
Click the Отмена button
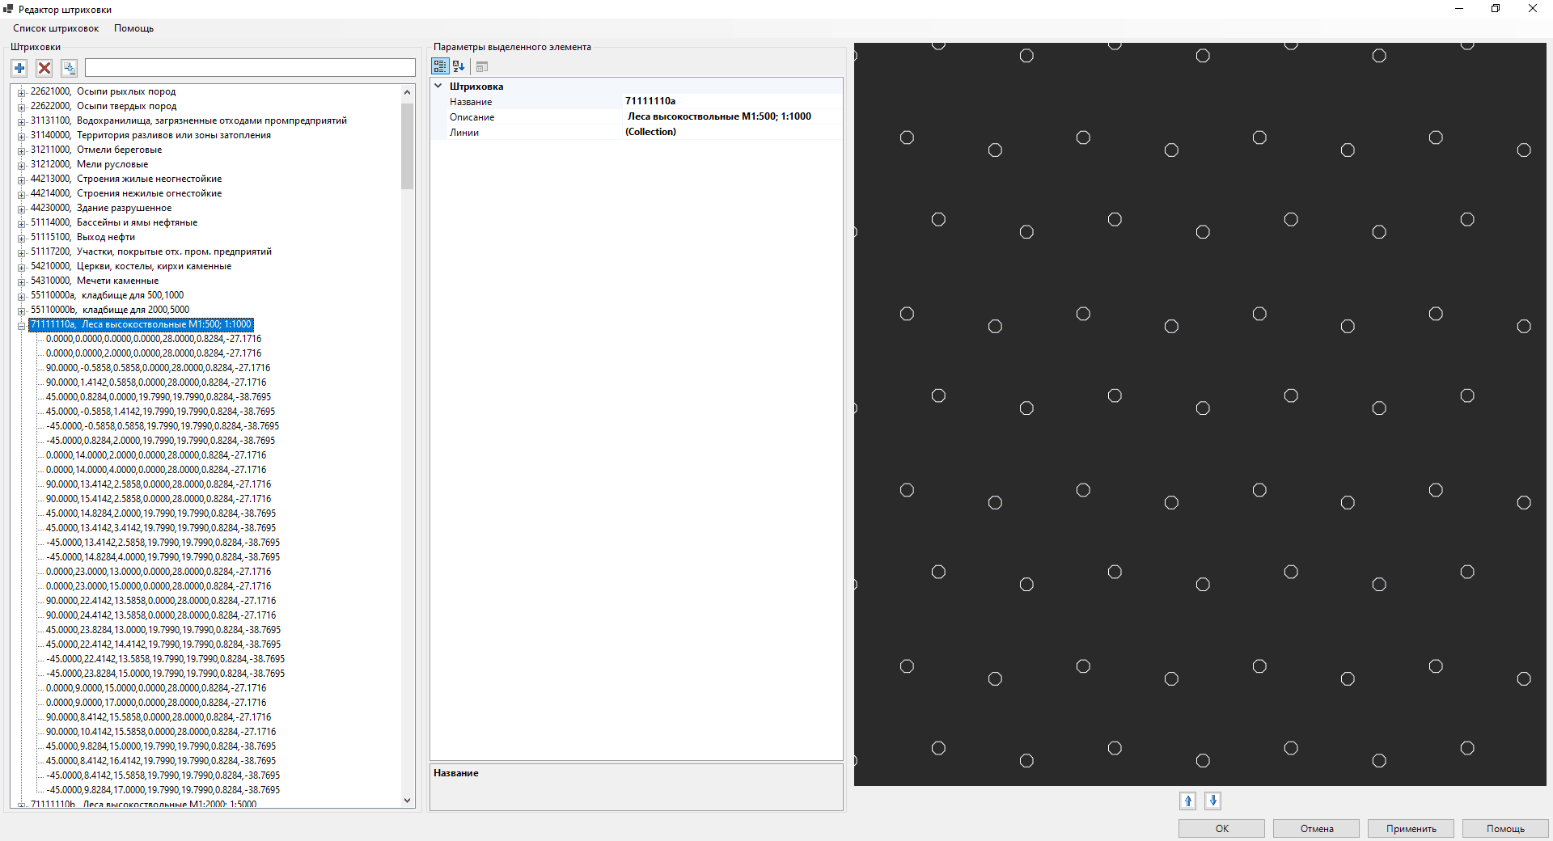point(1316,828)
